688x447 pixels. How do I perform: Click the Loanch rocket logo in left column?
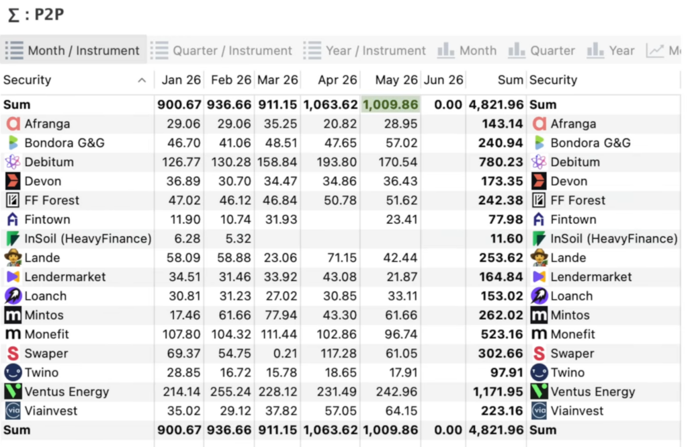pyautogui.click(x=13, y=296)
